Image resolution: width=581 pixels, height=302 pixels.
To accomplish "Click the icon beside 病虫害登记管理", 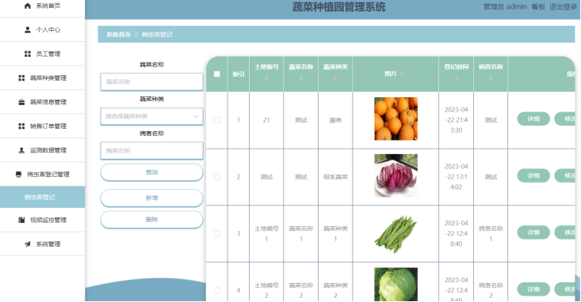I will coord(18,174).
